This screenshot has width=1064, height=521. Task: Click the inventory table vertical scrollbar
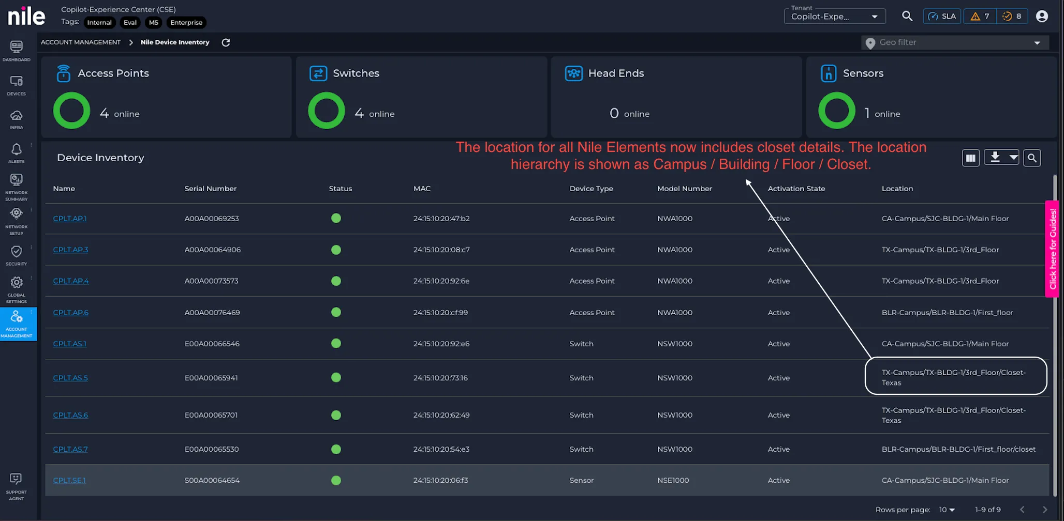click(x=1054, y=336)
